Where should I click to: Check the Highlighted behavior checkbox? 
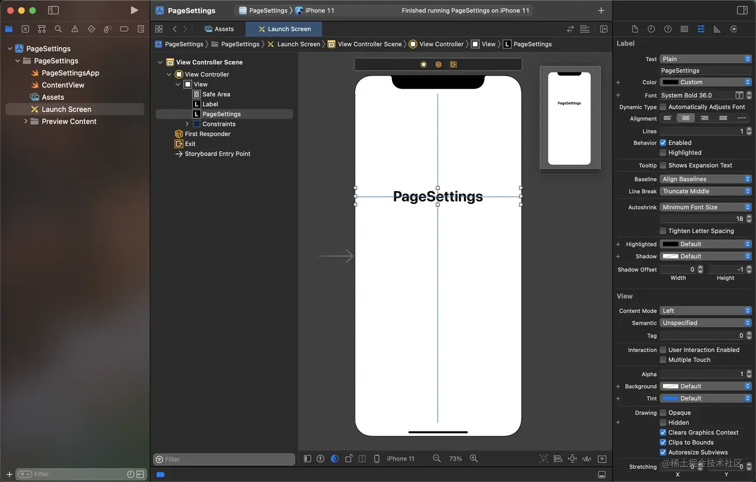(663, 153)
